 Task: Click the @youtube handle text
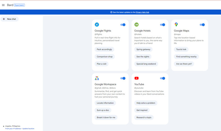pos(139,88)
